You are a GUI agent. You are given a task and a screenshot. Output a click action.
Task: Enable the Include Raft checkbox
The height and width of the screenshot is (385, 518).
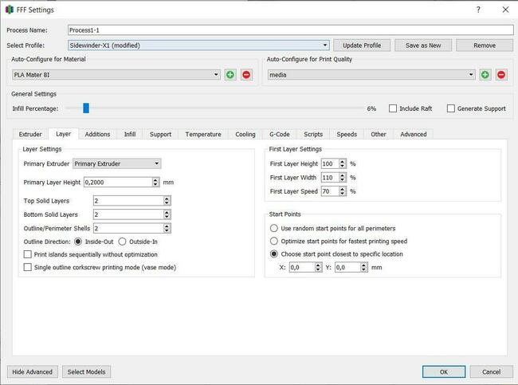tap(393, 108)
